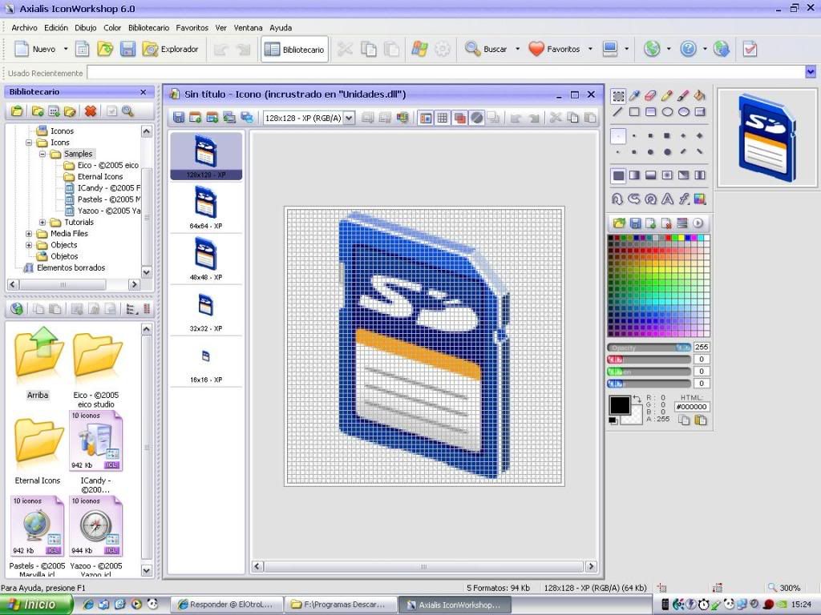821x615 pixels.
Task: Select the pencil tool
Action: click(x=666, y=96)
